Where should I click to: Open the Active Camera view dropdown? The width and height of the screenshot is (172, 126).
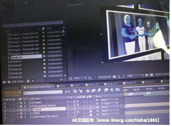162,75
